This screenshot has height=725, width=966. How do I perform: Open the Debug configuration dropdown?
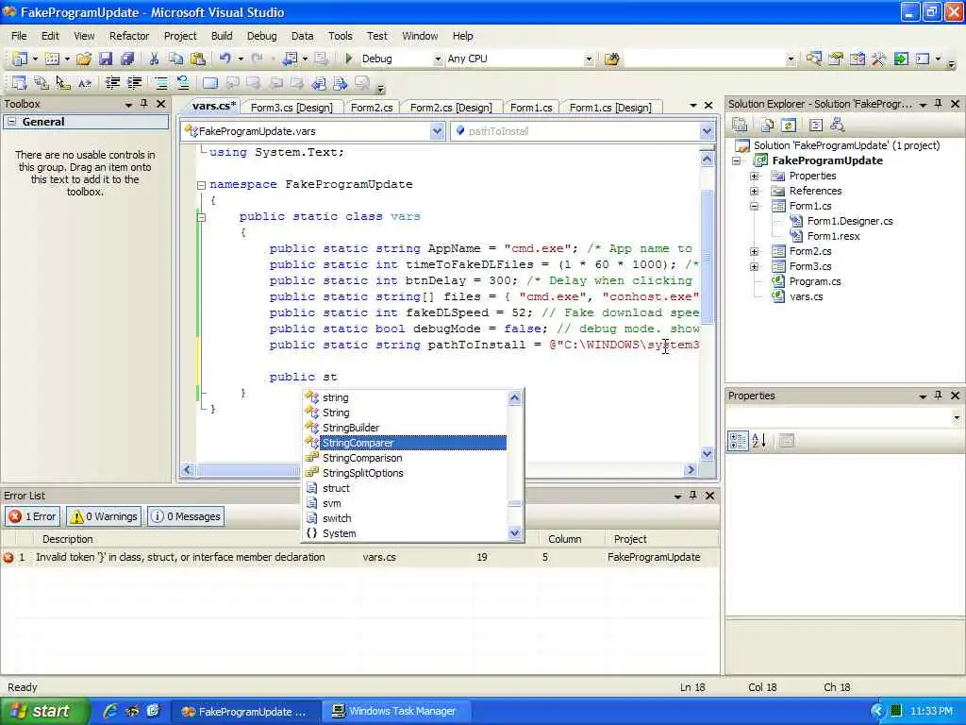pos(438,59)
